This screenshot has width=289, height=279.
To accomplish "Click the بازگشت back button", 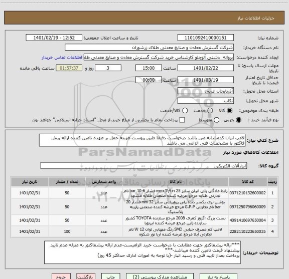I will [x=86, y=276].
